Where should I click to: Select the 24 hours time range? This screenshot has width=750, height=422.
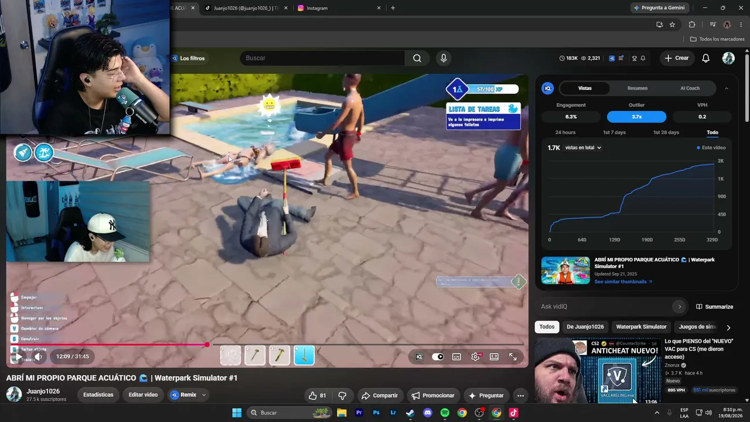(x=565, y=132)
